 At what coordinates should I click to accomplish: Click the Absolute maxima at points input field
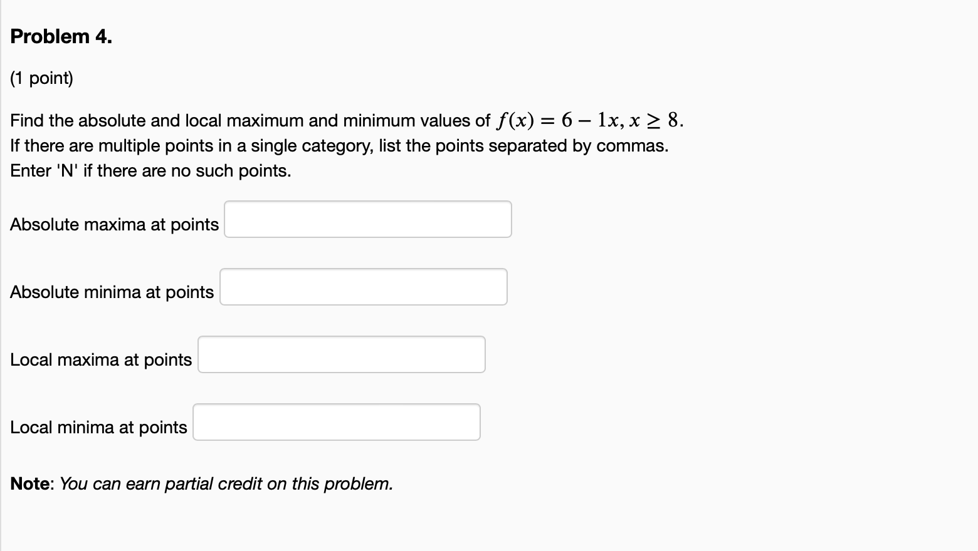pyautogui.click(x=367, y=219)
